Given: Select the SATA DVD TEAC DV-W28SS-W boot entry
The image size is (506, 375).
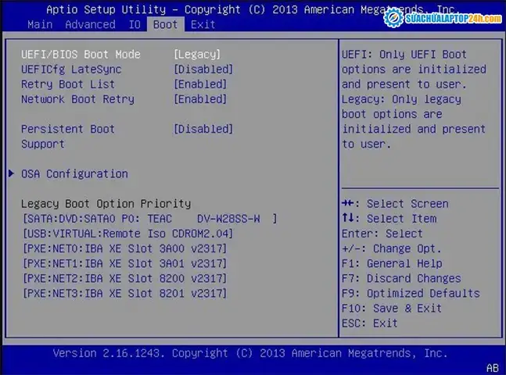Looking at the screenshot, I should point(150,219).
